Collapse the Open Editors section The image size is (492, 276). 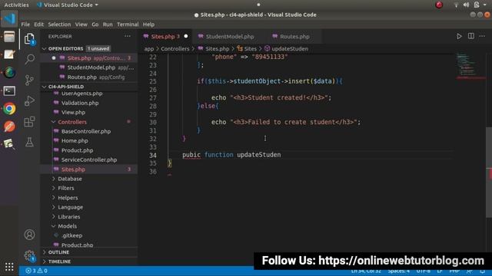pyautogui.click(x=45, y=49)
